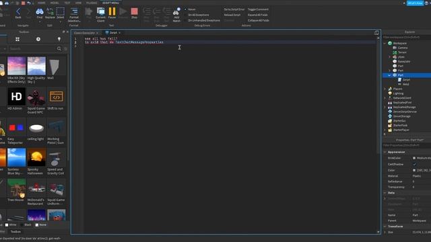Select StarterGui in Explorer
The height and width of the screenshot is (242, 431).
(399, 121)
